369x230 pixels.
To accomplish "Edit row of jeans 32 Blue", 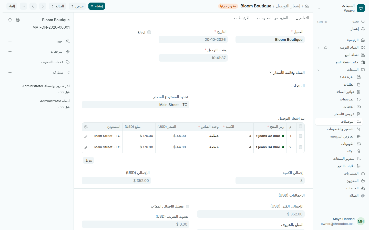I will [86, 136].
